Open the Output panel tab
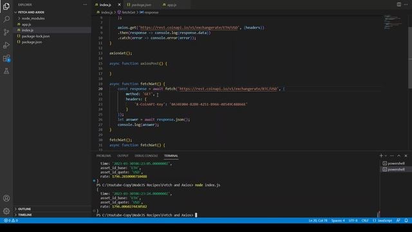 [123, 156]
